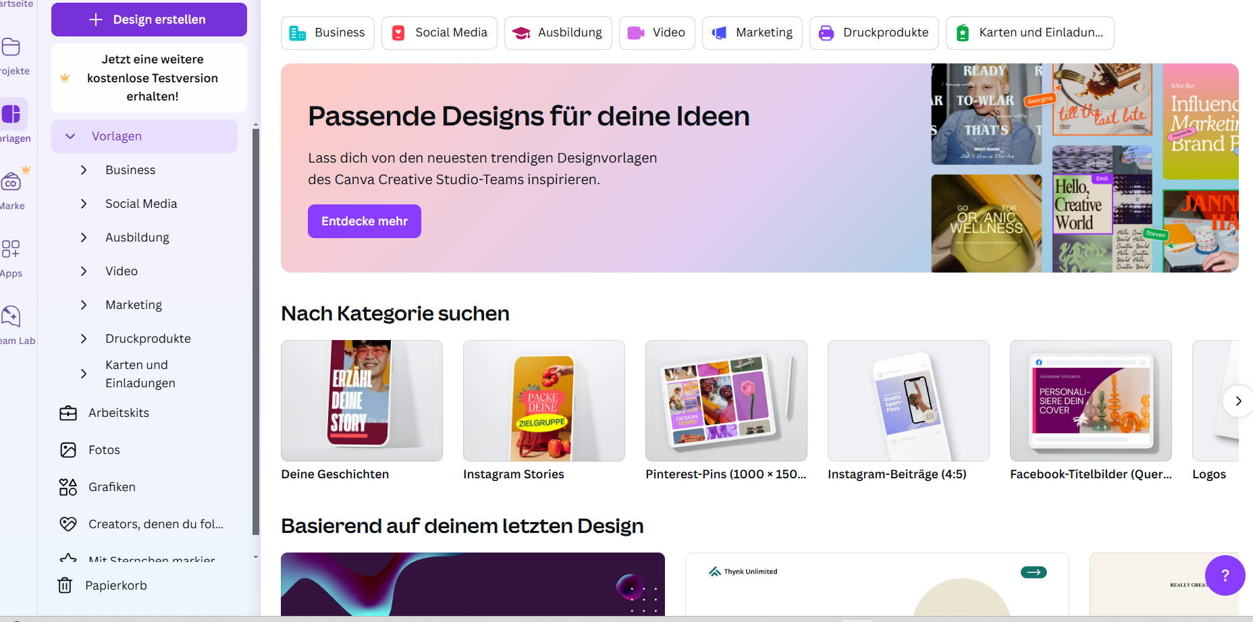The height and width of the screenshot is (622, 1253).
Task: Click the Ausbildung graduation cap icon
Action: pos(521,33)
